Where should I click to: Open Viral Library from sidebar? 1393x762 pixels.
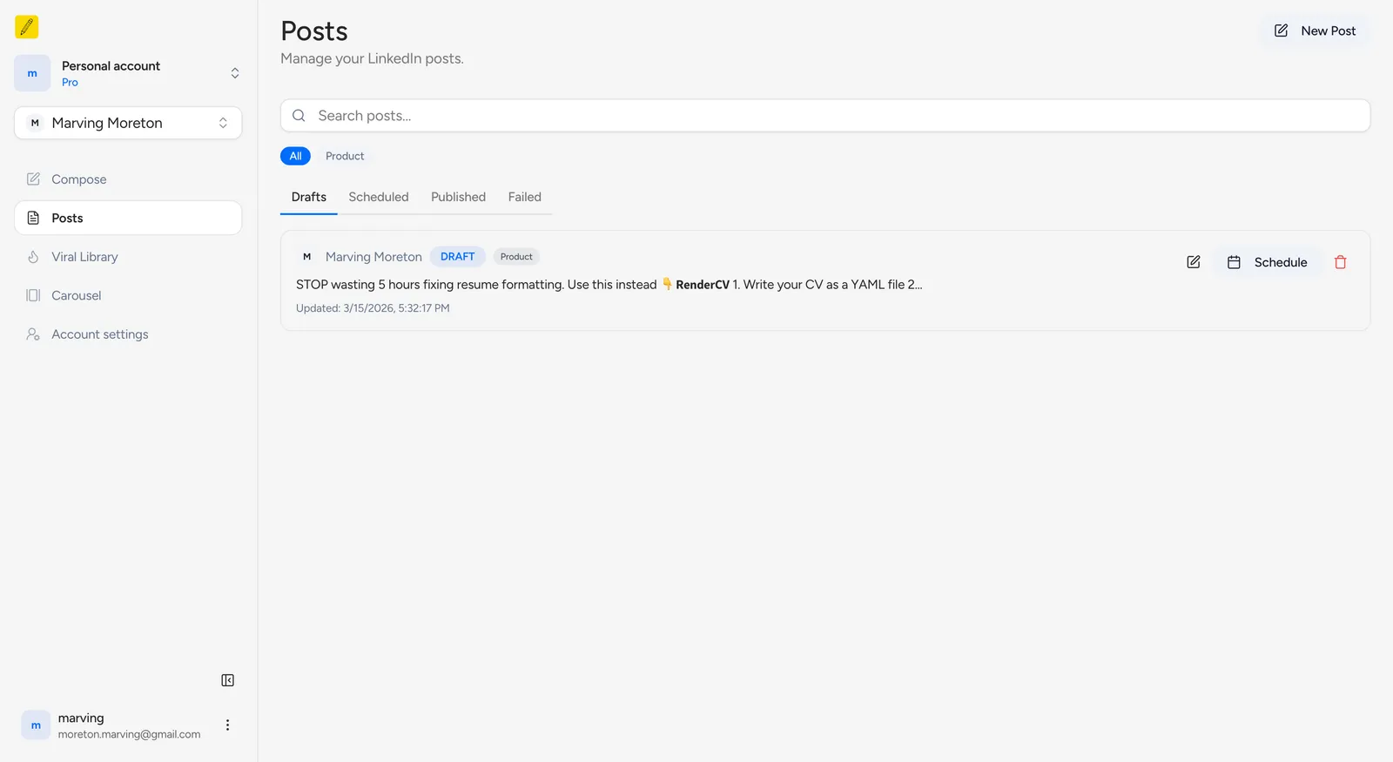coord(84,257)
